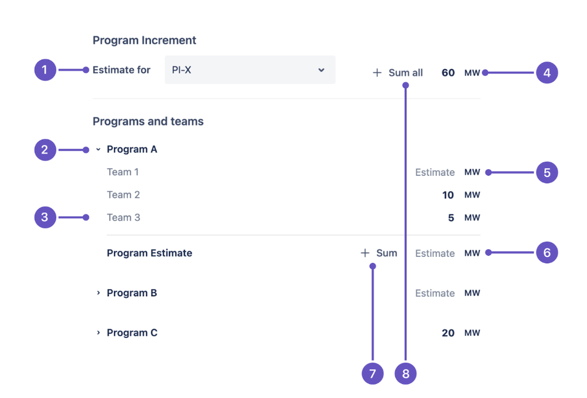The image size is (587, 398).
Task: Click the purple annotation marker 5
Action: pyautogui.click(x=547, y=173)
